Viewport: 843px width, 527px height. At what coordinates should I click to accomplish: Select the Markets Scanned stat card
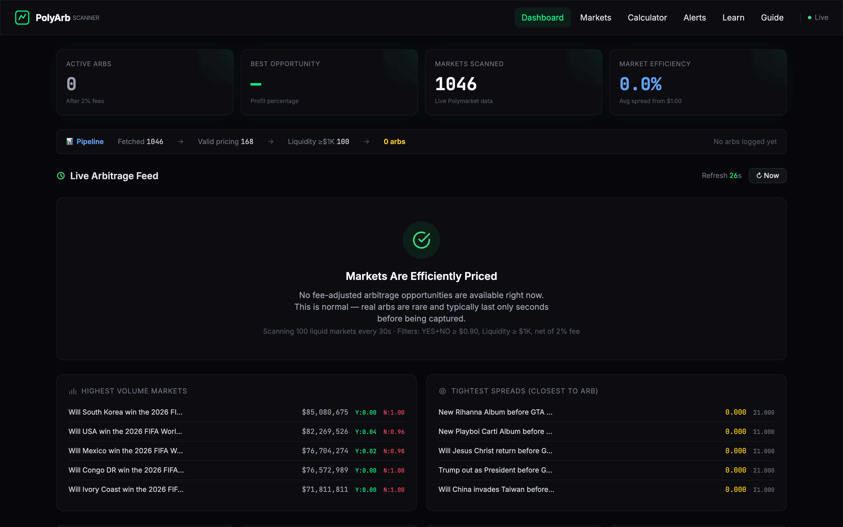513,82
